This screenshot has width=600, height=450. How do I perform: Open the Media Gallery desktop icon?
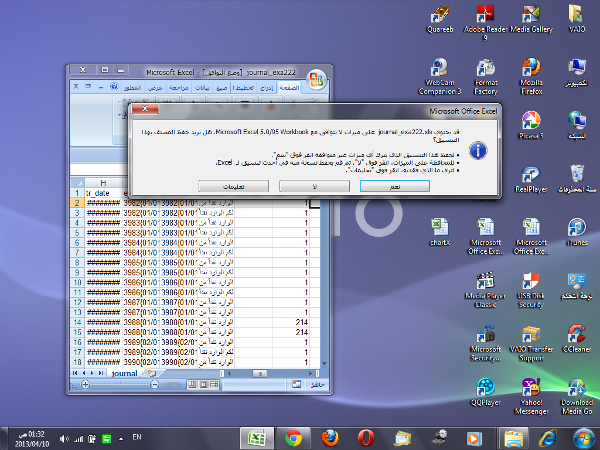pos(531,19)
